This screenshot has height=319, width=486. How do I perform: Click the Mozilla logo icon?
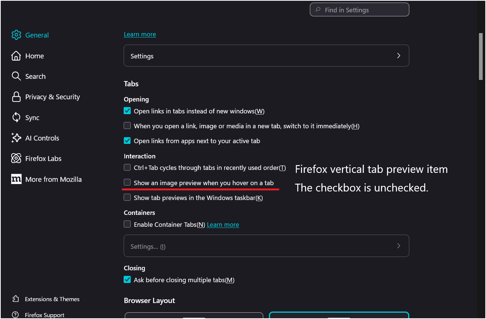pyautogui.click(x=16, y=179)
